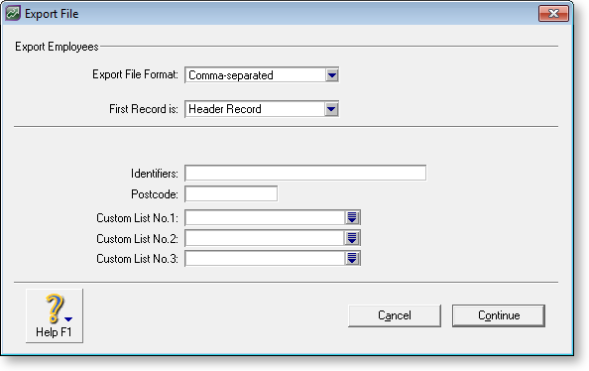The image size is (589, 371).
Task: Open Custom List No.2 lookup list icon
Action: tap(352, 238)
